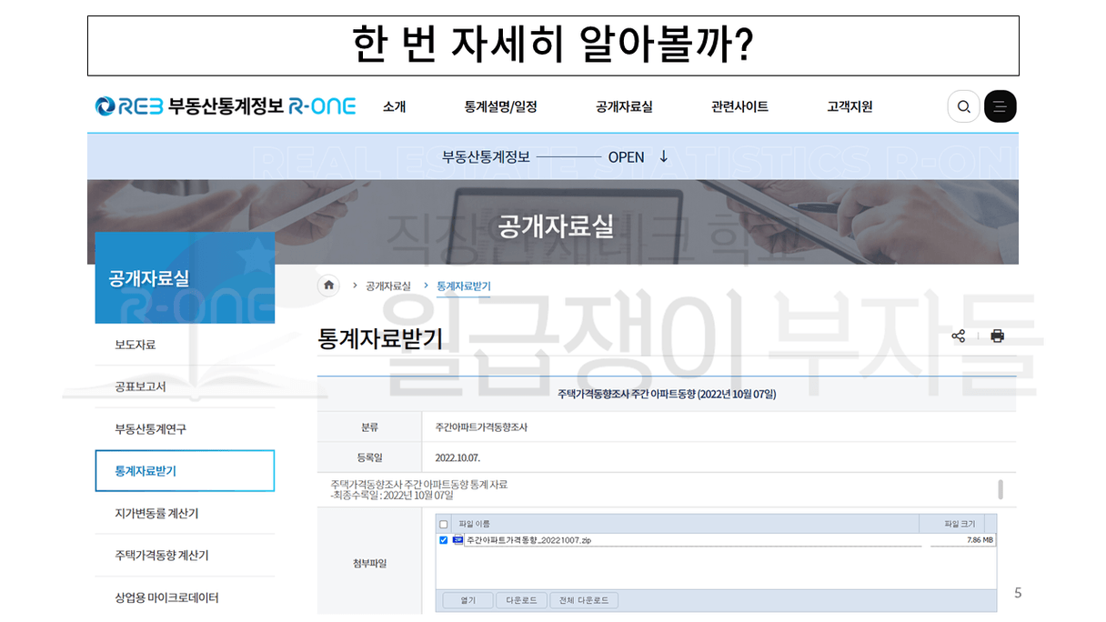Click the 7.86 MB file size value

pos(980,540)
